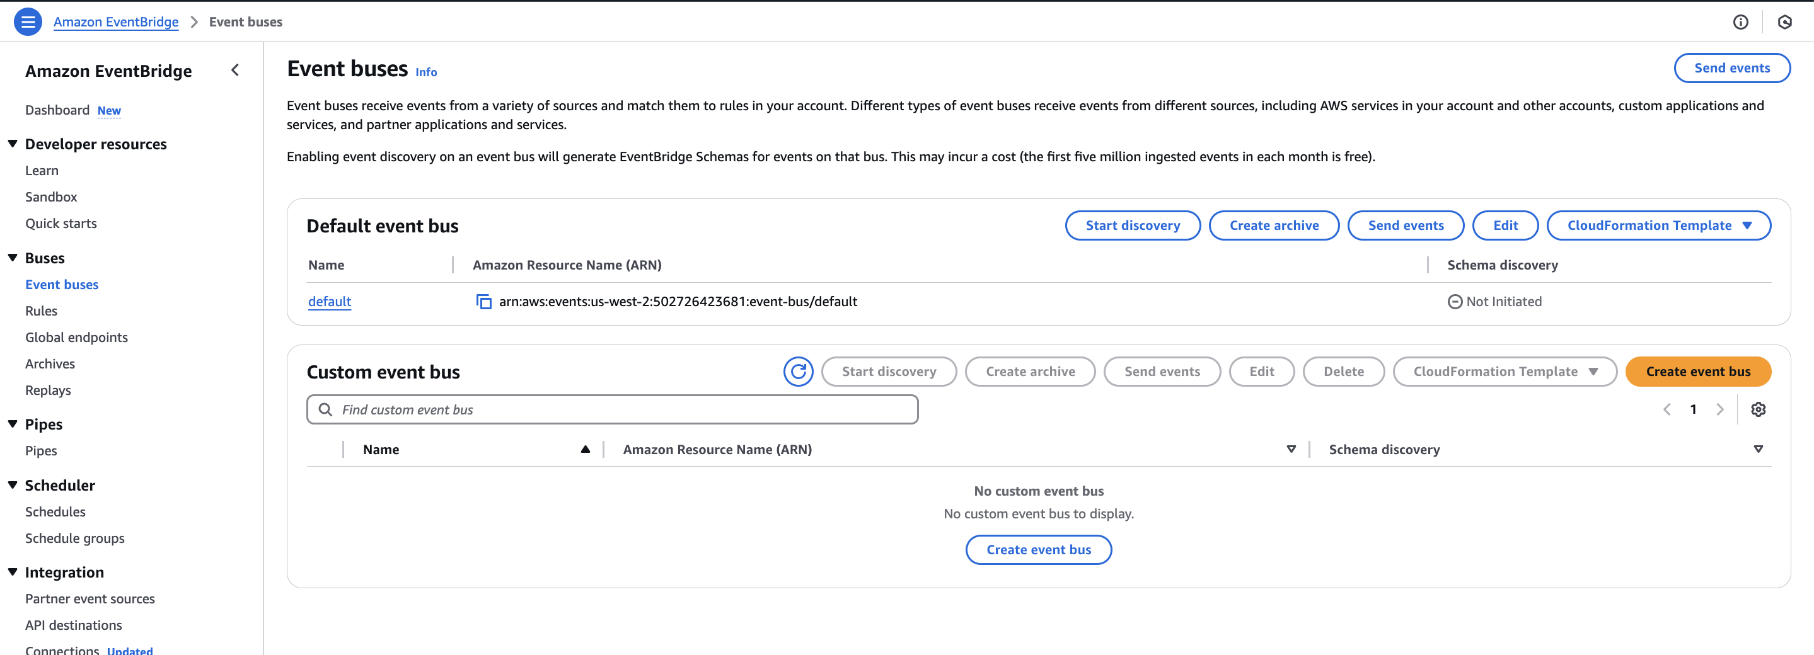The image size is (1814, 655).
Task: Click the default bus ARN text
Action: point(678,302)
